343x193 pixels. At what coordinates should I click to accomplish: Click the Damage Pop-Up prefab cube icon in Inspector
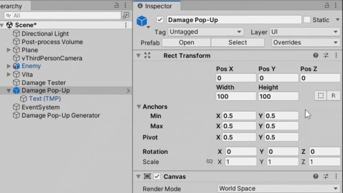coord(142,21)
